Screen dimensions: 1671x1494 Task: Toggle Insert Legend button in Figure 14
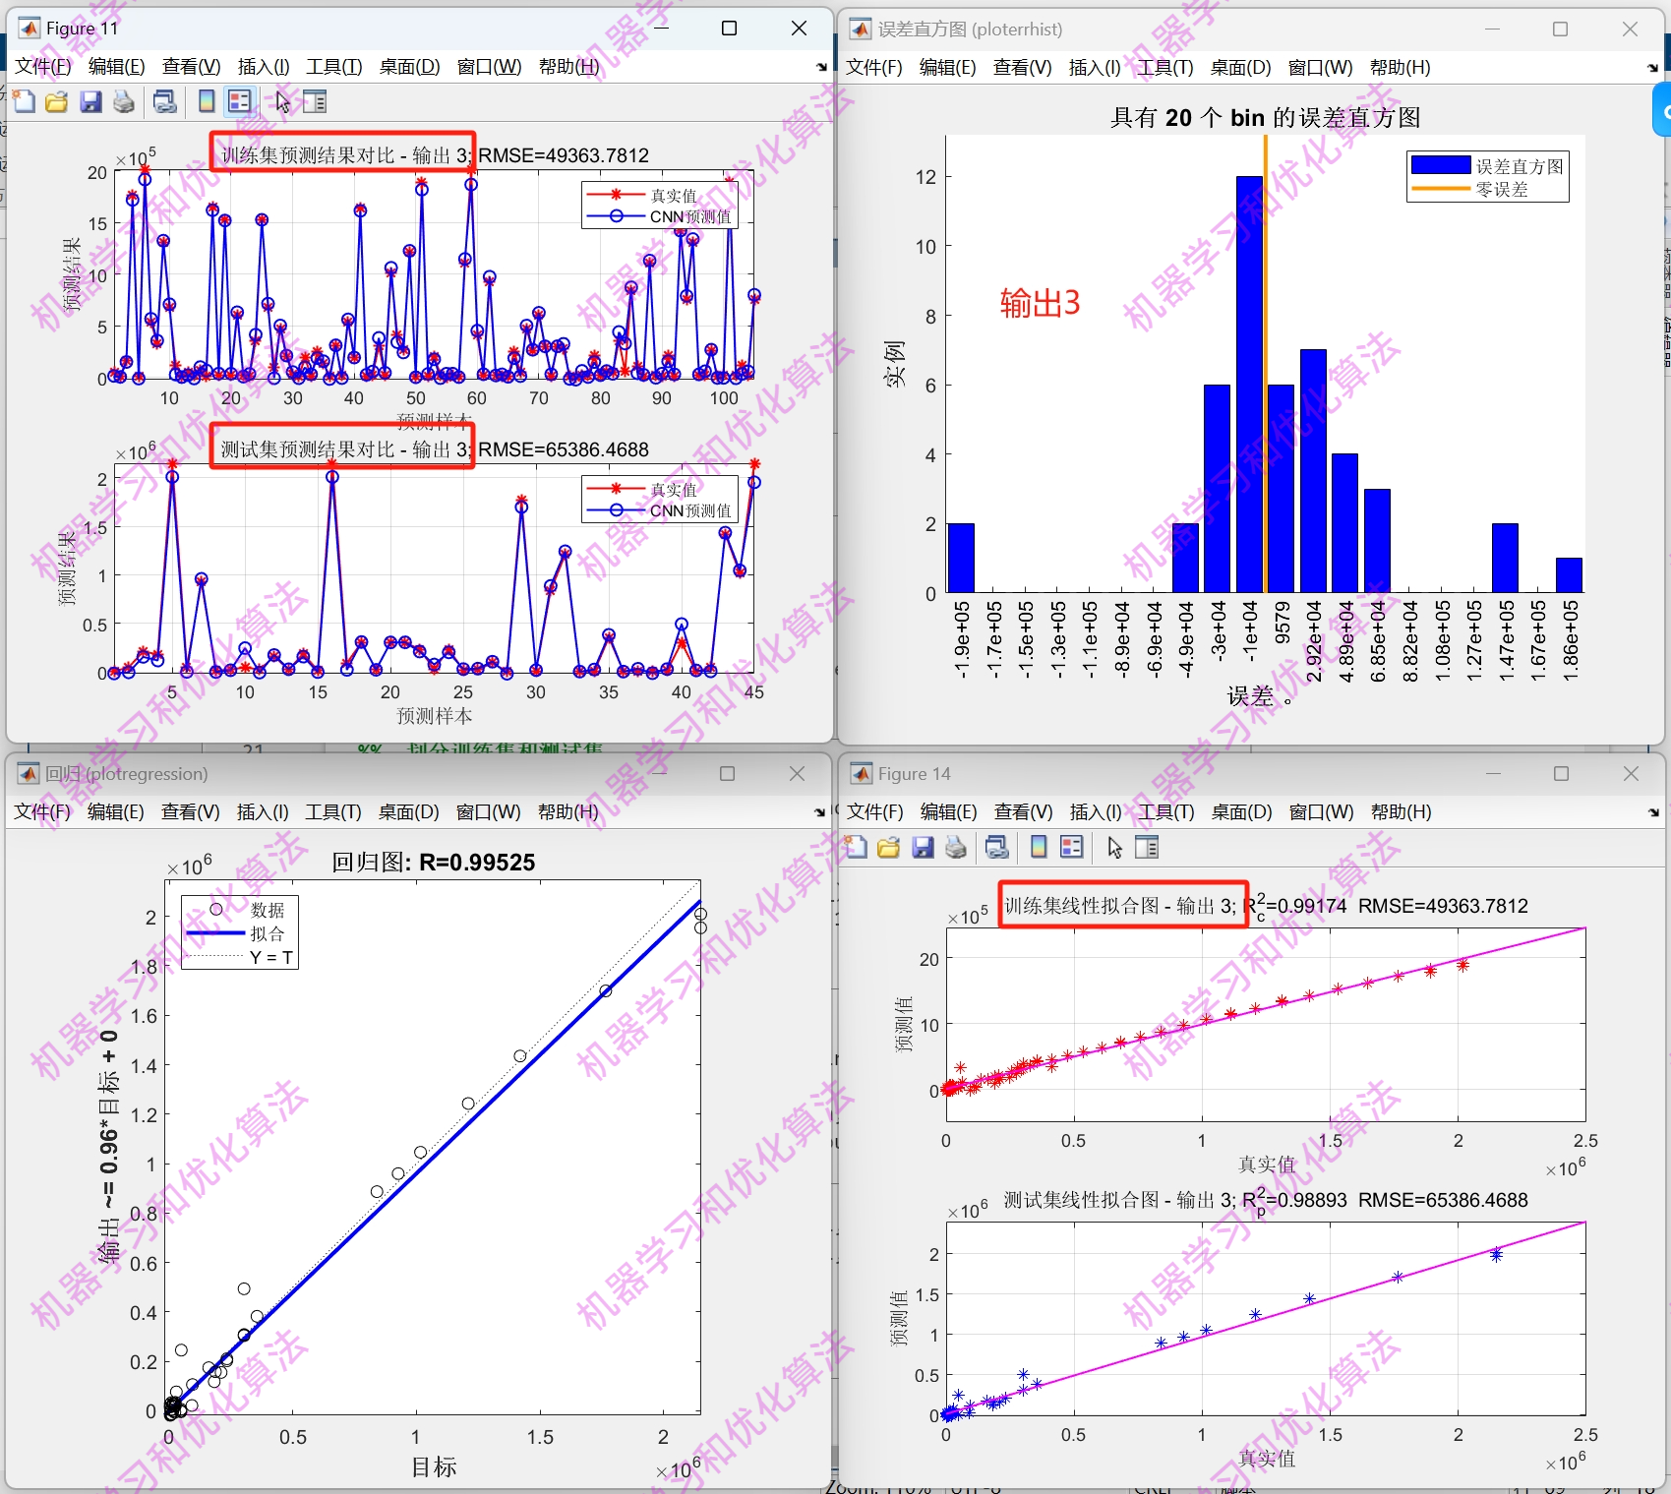pos(1072,847)
